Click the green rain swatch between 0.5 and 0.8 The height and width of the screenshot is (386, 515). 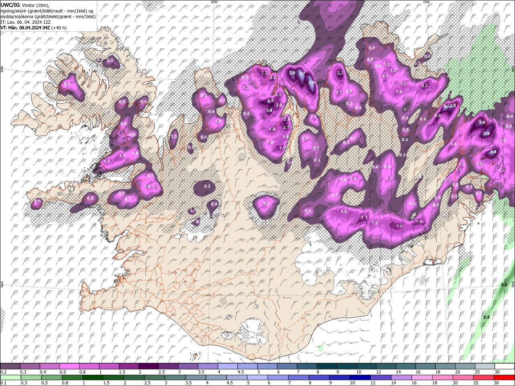pos(51,378)
